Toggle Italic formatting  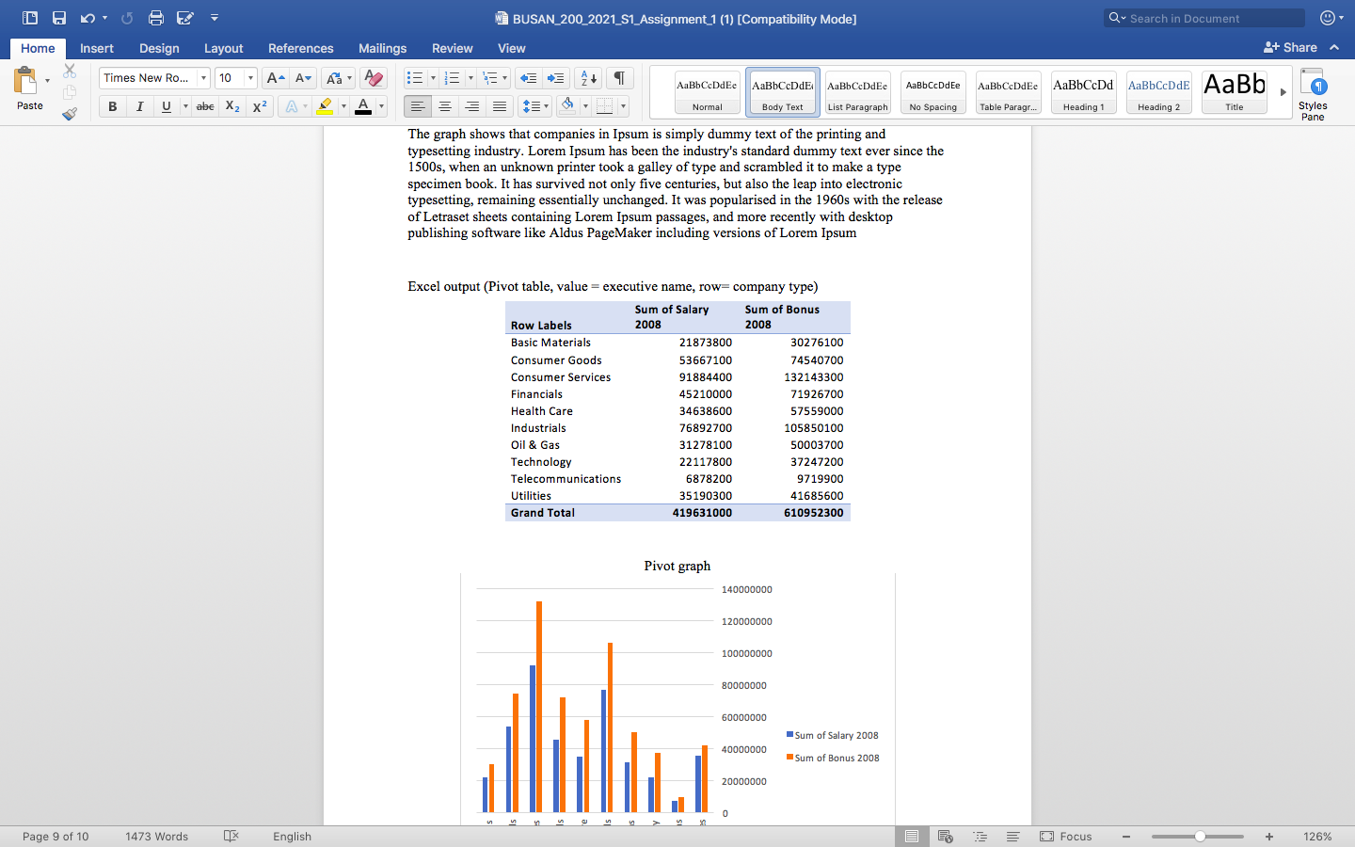[139, 106]
